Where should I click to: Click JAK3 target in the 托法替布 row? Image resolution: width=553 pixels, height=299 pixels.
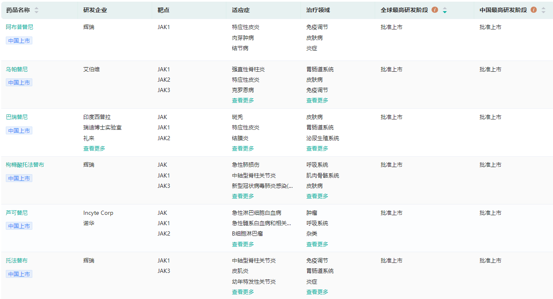[164, 271]
